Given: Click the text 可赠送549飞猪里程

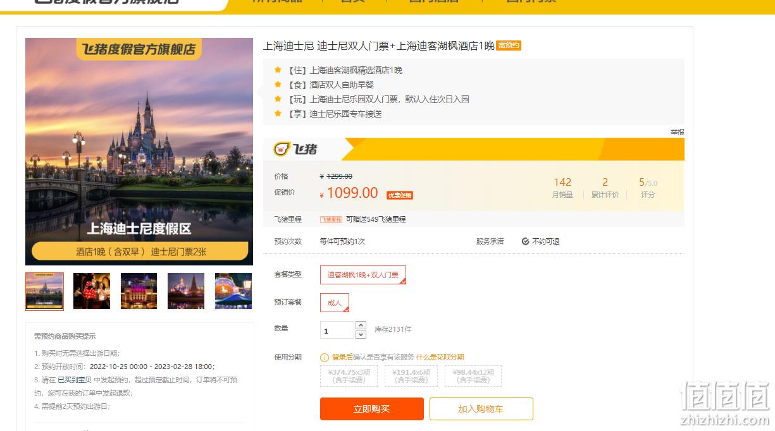Looking at the screenshot, I should (376, 219).
